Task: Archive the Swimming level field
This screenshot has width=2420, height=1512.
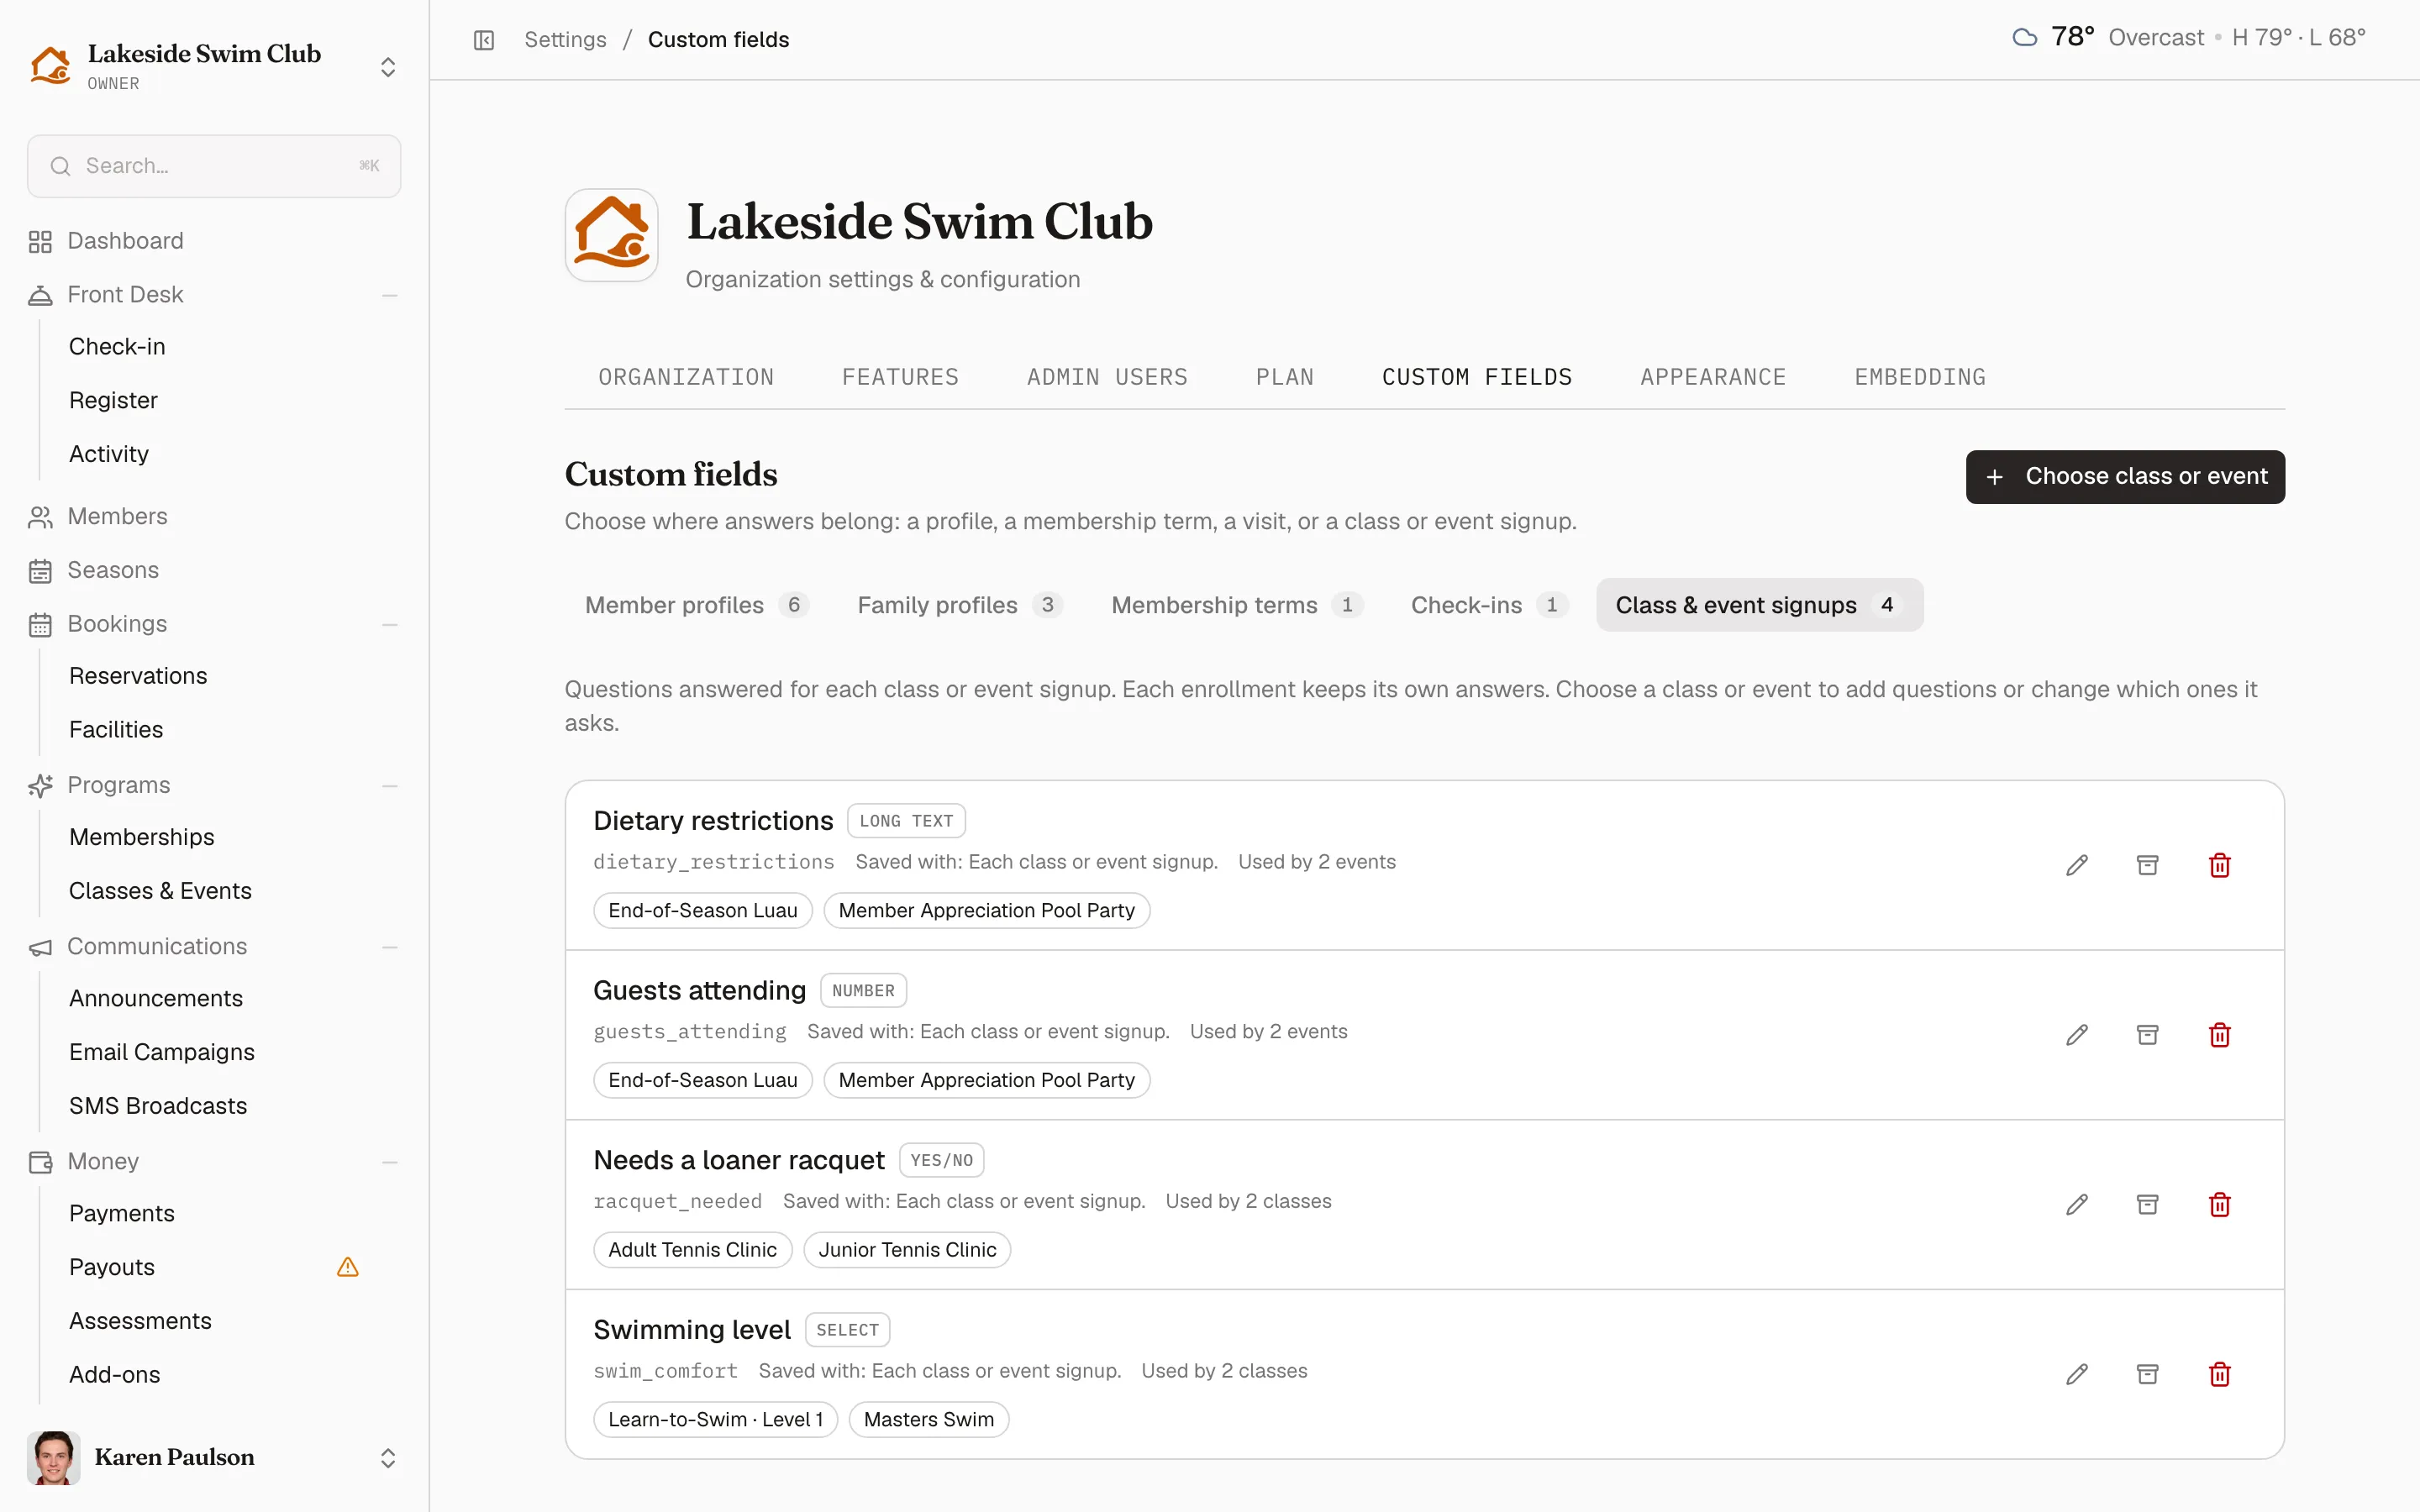Action: pyautogui.click(x=2147, y=1374)
